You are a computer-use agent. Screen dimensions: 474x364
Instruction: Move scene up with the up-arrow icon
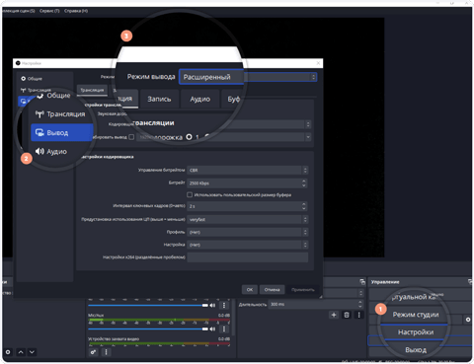click(21, 352)
